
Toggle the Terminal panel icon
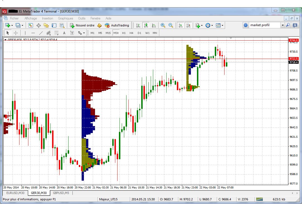tap(54, 25)
